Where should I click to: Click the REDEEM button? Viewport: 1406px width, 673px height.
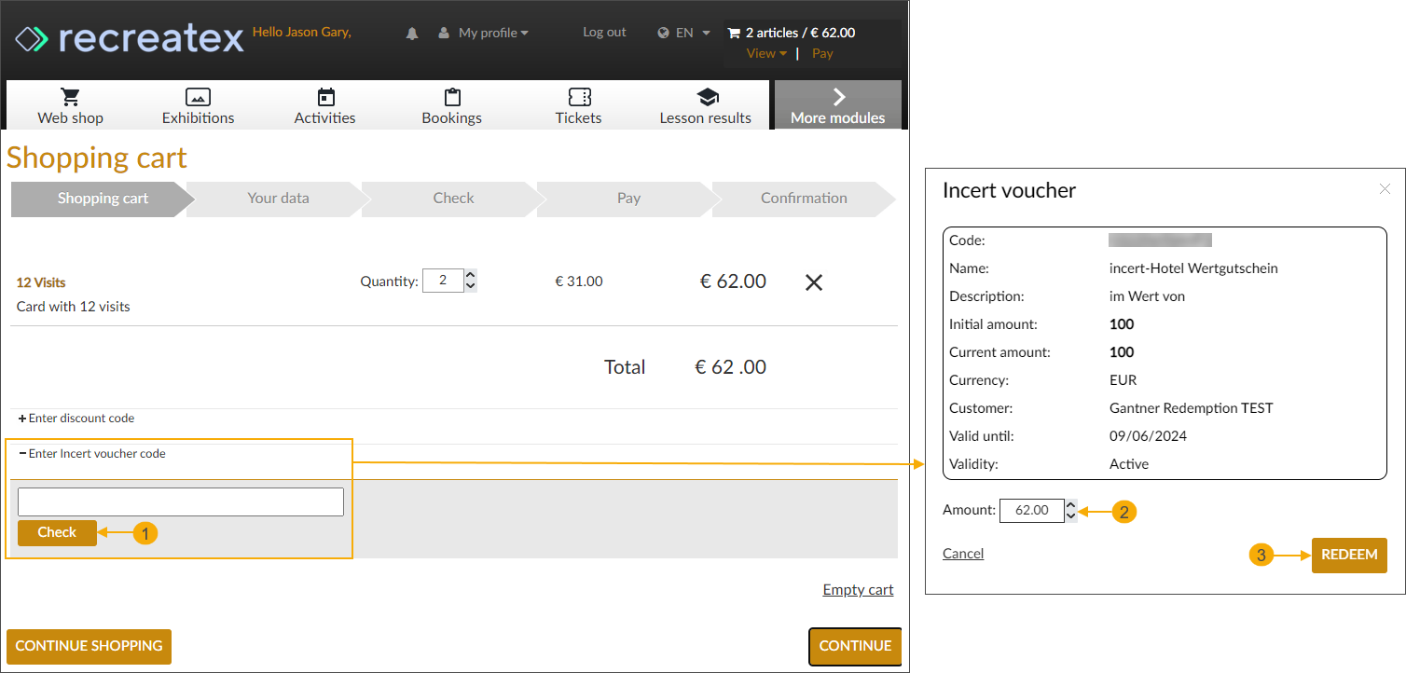click(x=1349, y=555)
